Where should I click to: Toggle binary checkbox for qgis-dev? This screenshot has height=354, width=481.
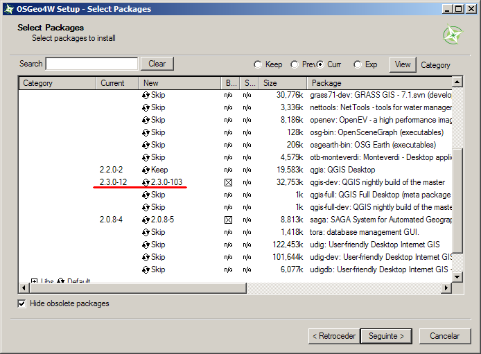pyautogui.click(x=228, y=183)
